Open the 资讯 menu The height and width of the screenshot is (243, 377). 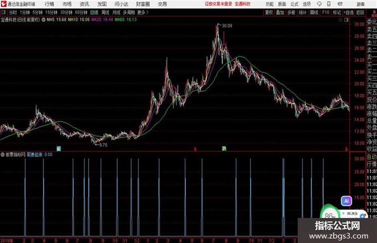pos(85,4)
